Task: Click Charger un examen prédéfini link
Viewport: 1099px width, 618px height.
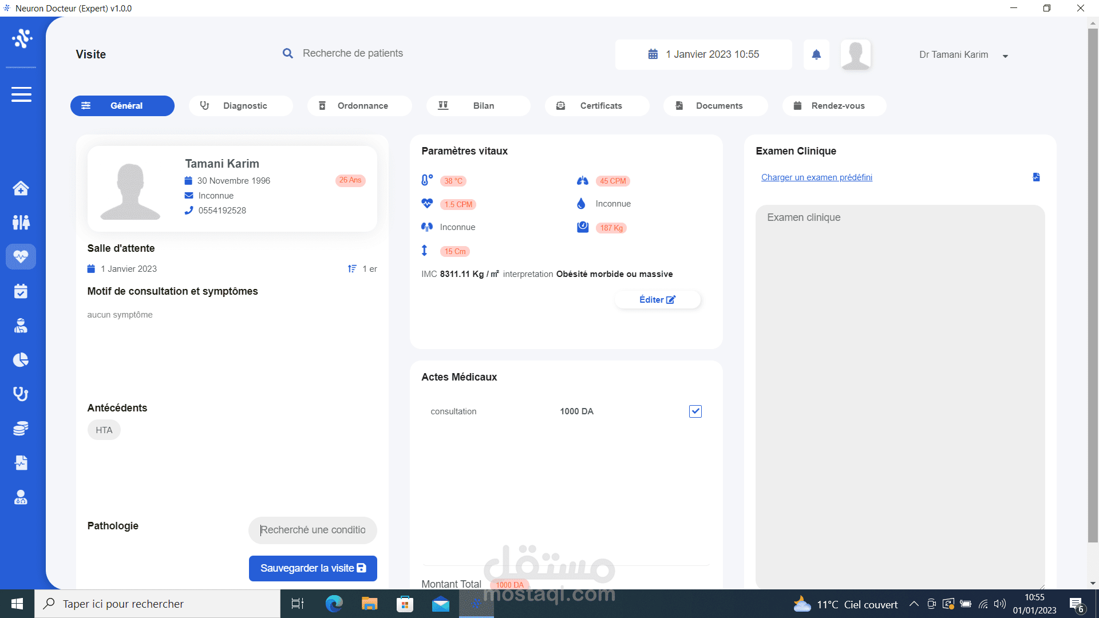Action: (816, 177)
